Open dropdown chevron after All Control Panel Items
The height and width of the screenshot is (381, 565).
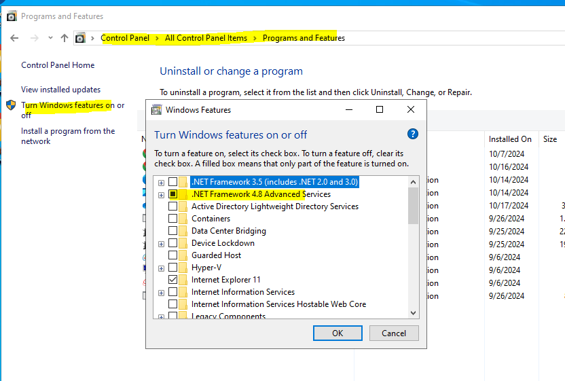(255, 38)
